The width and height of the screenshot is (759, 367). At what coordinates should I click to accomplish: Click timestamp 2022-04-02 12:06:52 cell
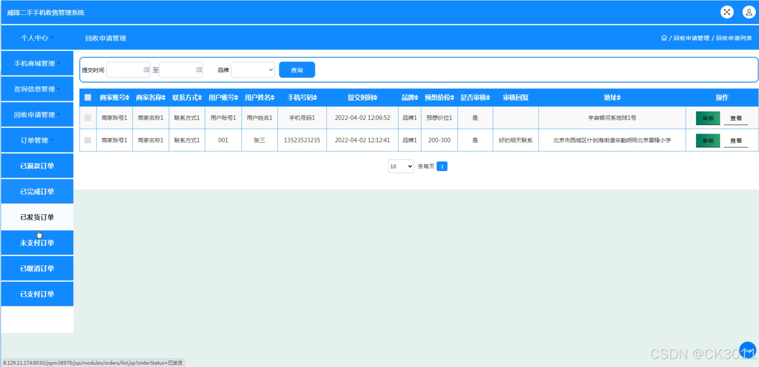pos(362,118)
